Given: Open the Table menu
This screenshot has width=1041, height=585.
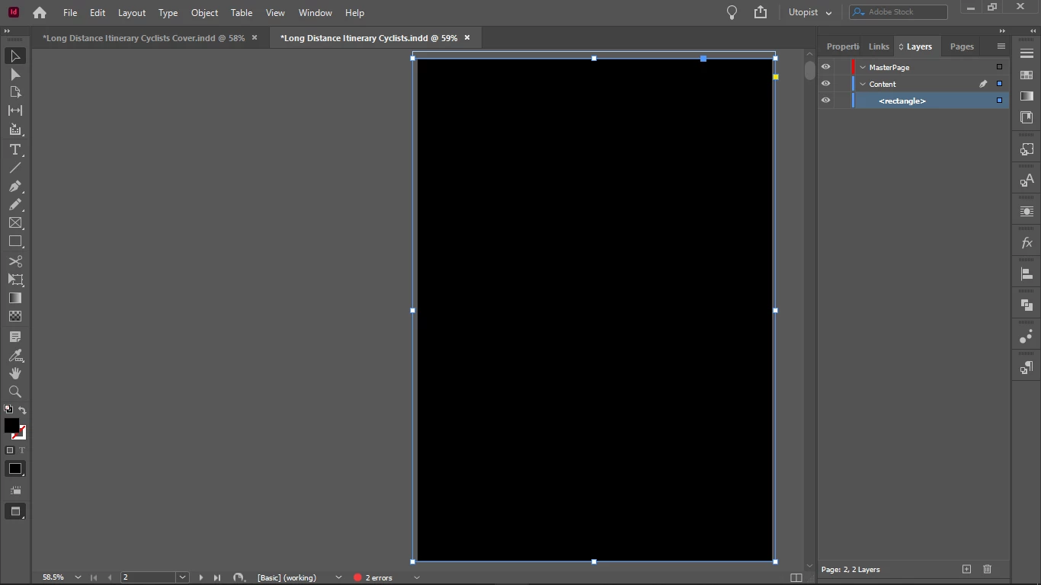Looking at the screenshot, I should coord(242,13).
